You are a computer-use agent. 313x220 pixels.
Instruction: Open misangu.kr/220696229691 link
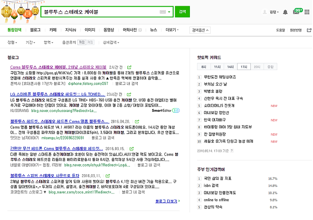click(63, 138)
